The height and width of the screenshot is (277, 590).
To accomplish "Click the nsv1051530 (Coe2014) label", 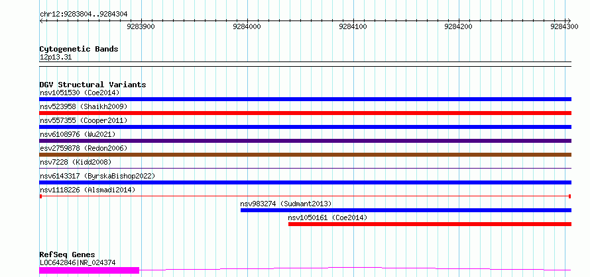I will coord(80,93).
